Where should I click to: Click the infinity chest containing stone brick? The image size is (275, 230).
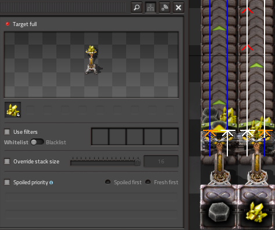point(219,207)
